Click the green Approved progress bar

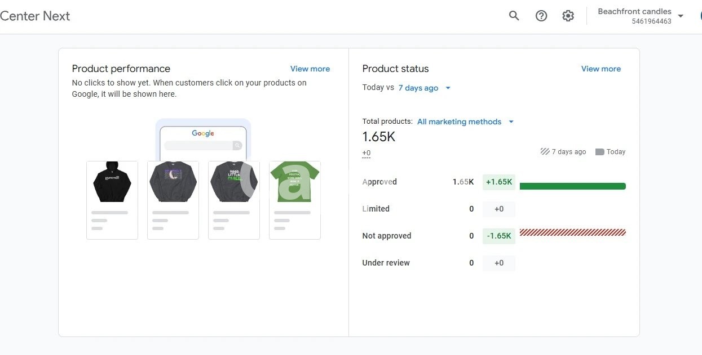[572, 186]
